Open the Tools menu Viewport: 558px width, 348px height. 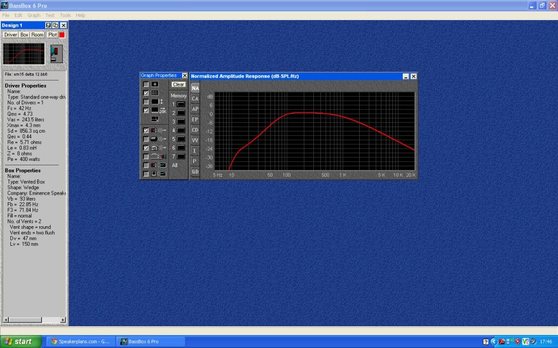click(x=65, y=15)
